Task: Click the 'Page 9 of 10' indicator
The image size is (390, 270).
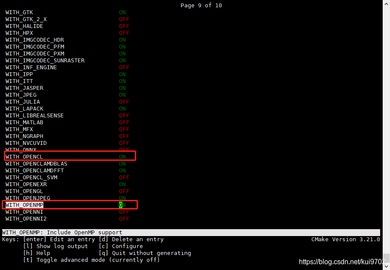Action: click(201, 6)
